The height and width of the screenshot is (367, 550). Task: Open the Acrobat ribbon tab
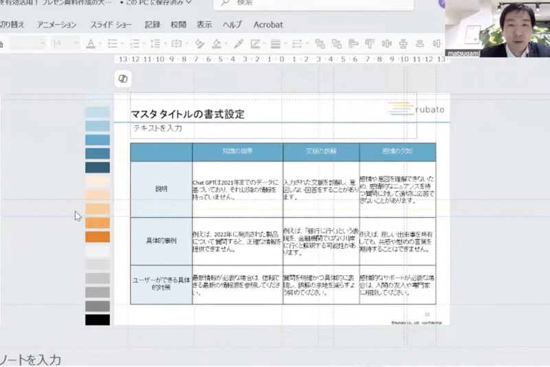point(268,25)
